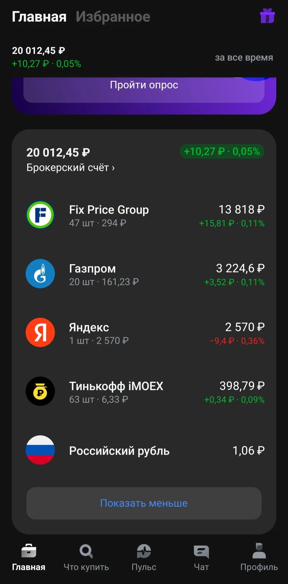Go to the Профиль tab
The image size is (288, 584).
point(259,557)
